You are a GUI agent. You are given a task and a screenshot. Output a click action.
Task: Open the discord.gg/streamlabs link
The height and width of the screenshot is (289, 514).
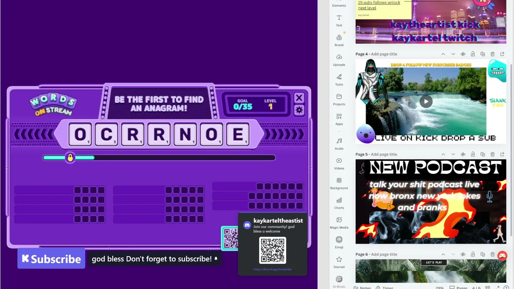(x=273, y=269)
